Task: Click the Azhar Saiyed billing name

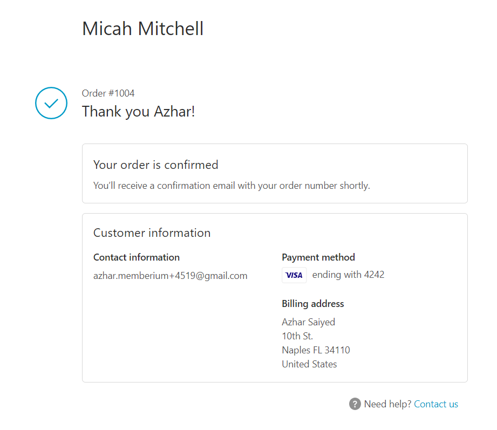Action: pos(309,322)
